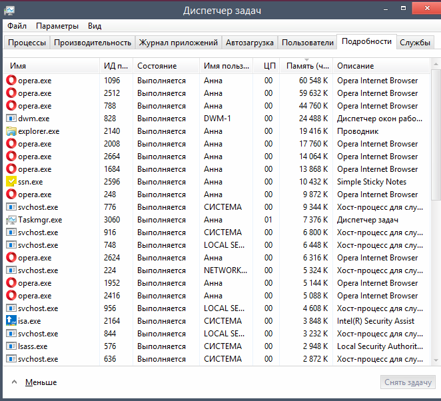Open the Файл menu
The height and width of the screenshot is (401, 441).
click(x=17, y=26)
